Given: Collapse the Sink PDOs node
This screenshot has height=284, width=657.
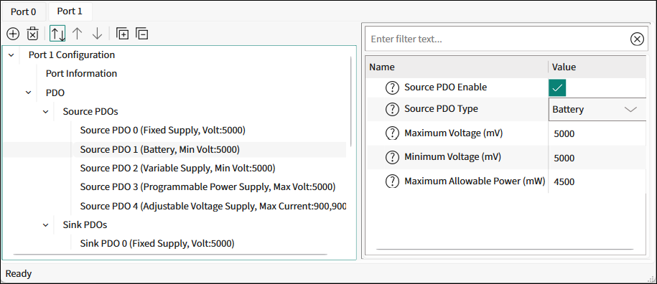Looking at the screenshot, I should point(46,225).
